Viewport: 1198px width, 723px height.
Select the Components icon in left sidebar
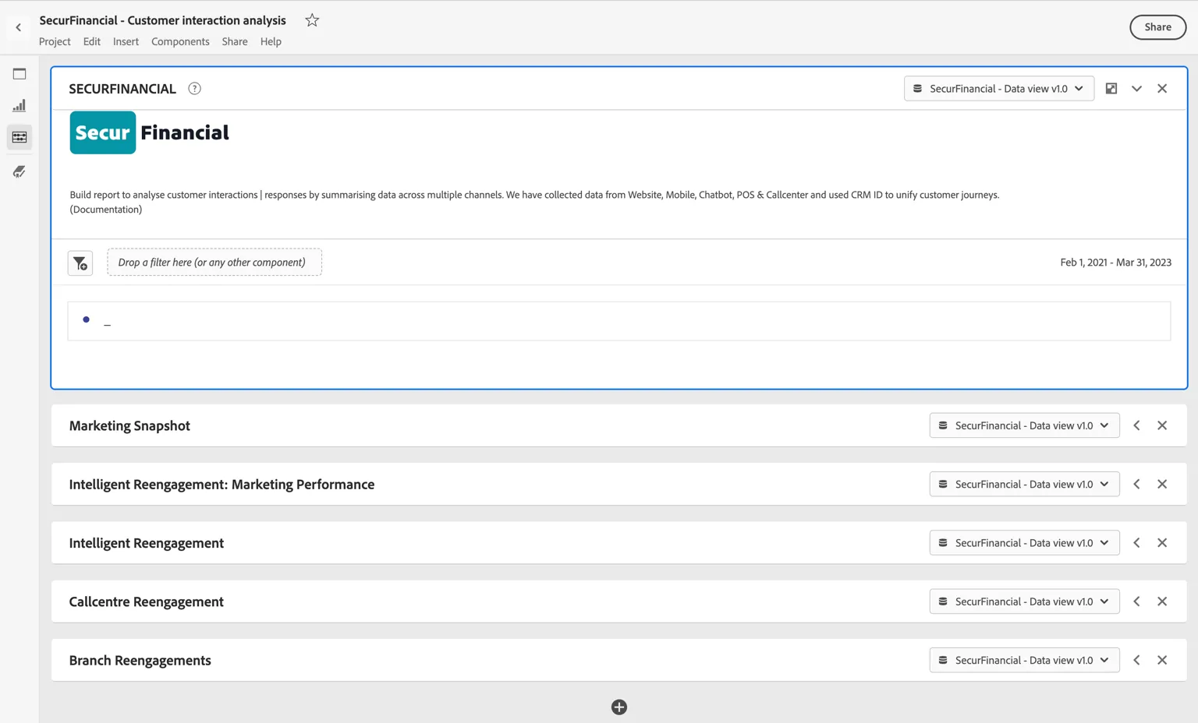tap(19, 137)
